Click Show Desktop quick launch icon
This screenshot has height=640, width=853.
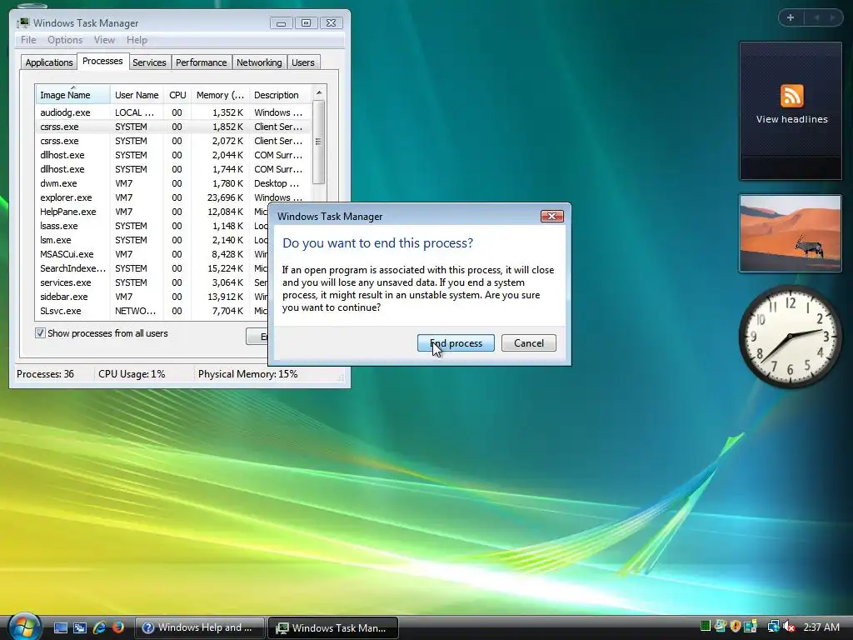pos(60,627)
